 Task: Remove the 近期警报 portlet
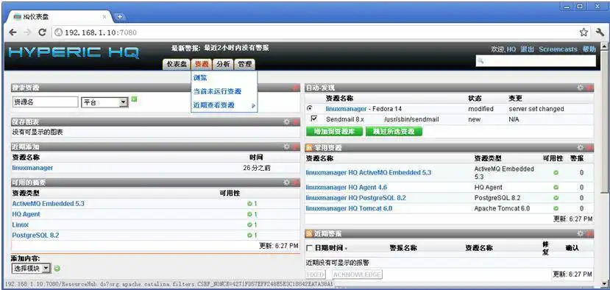(590, 233)
